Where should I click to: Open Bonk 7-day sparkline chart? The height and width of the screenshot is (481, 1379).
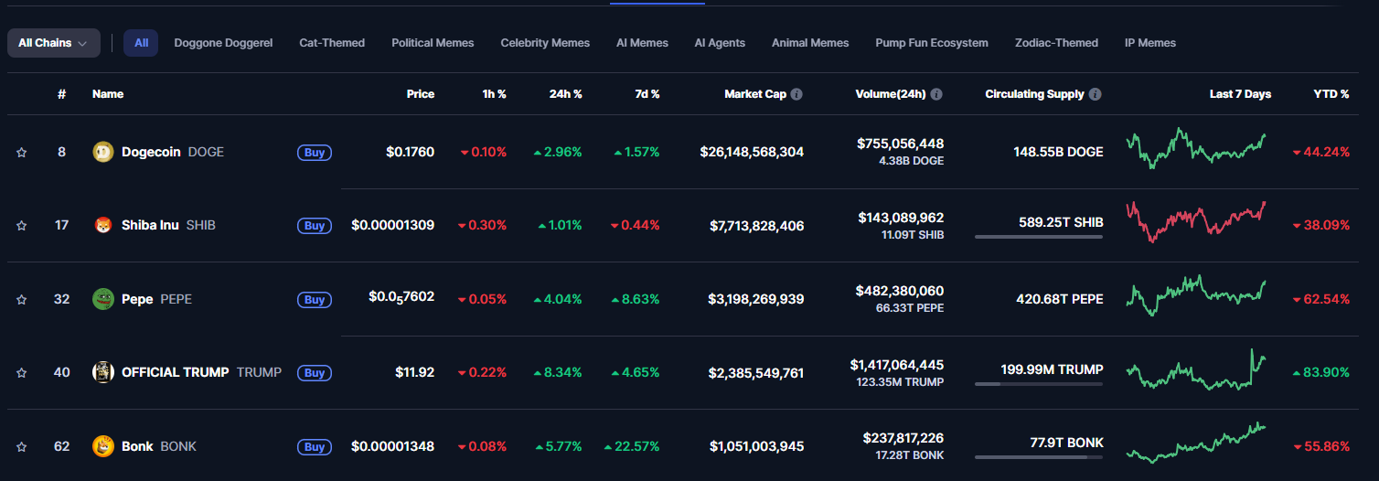[1196, 443]
